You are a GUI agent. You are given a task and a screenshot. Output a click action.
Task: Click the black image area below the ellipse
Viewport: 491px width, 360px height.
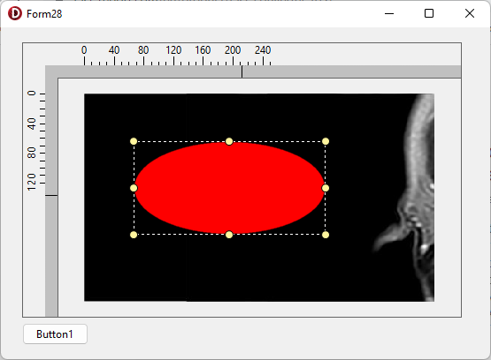coord(229,267)
